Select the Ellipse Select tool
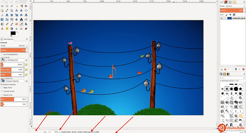The width and height of the screenshot is (246, 133). tap(7, 6)
